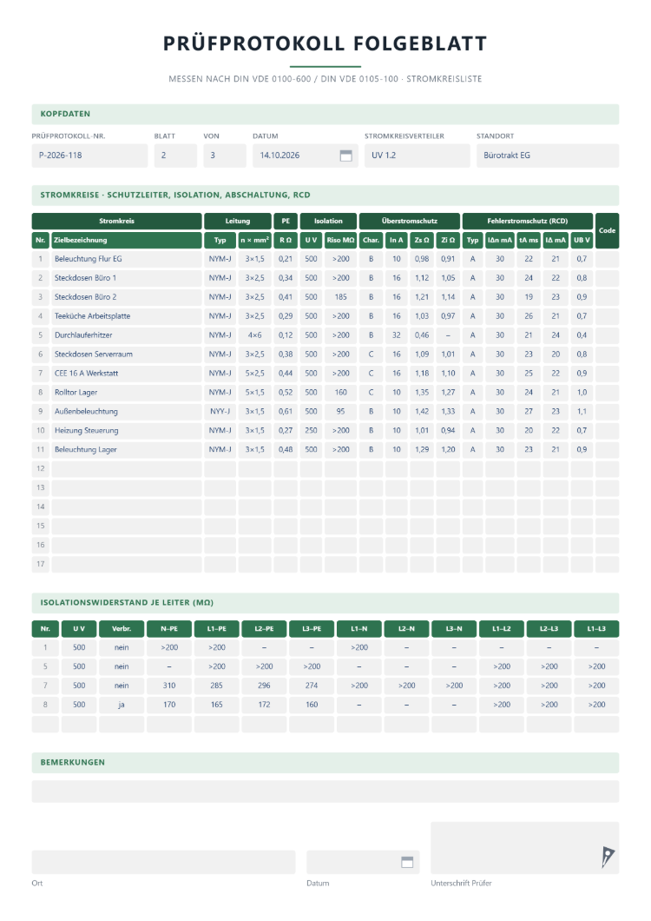This screenshot has height=921, width=651.
Task: Click the 'Zielbezeichnung' column header
Action: coord(127,240)
